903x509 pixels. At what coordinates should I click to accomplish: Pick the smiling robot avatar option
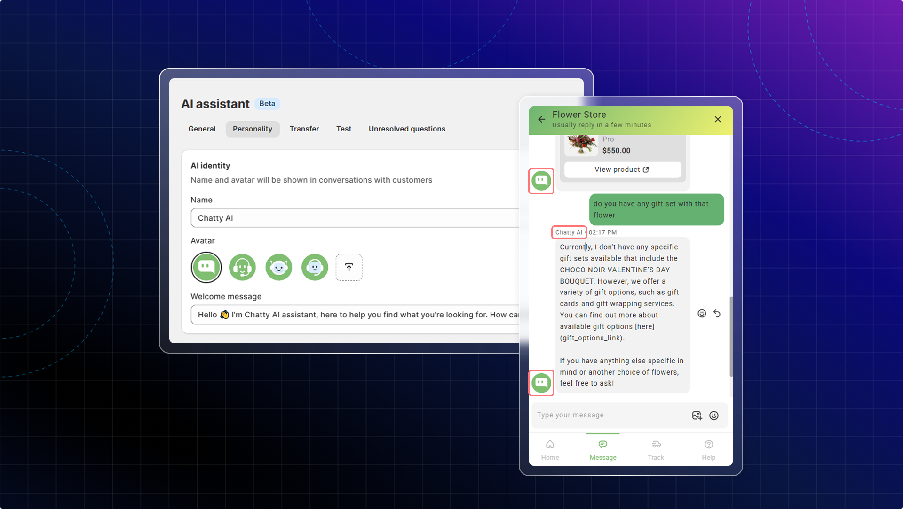tap(278, 268)
